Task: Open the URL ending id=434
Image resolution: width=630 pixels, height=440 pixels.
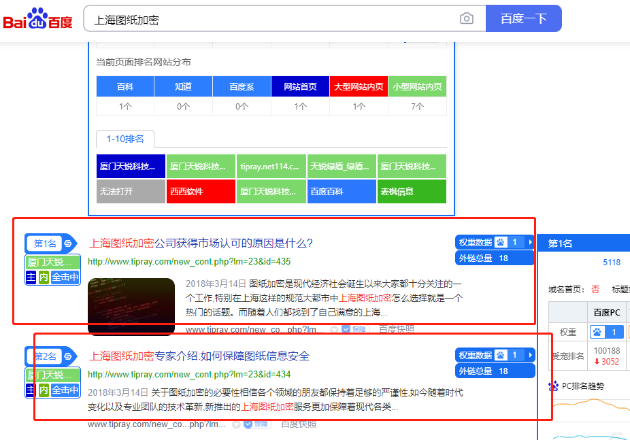Action: point(189,374)
